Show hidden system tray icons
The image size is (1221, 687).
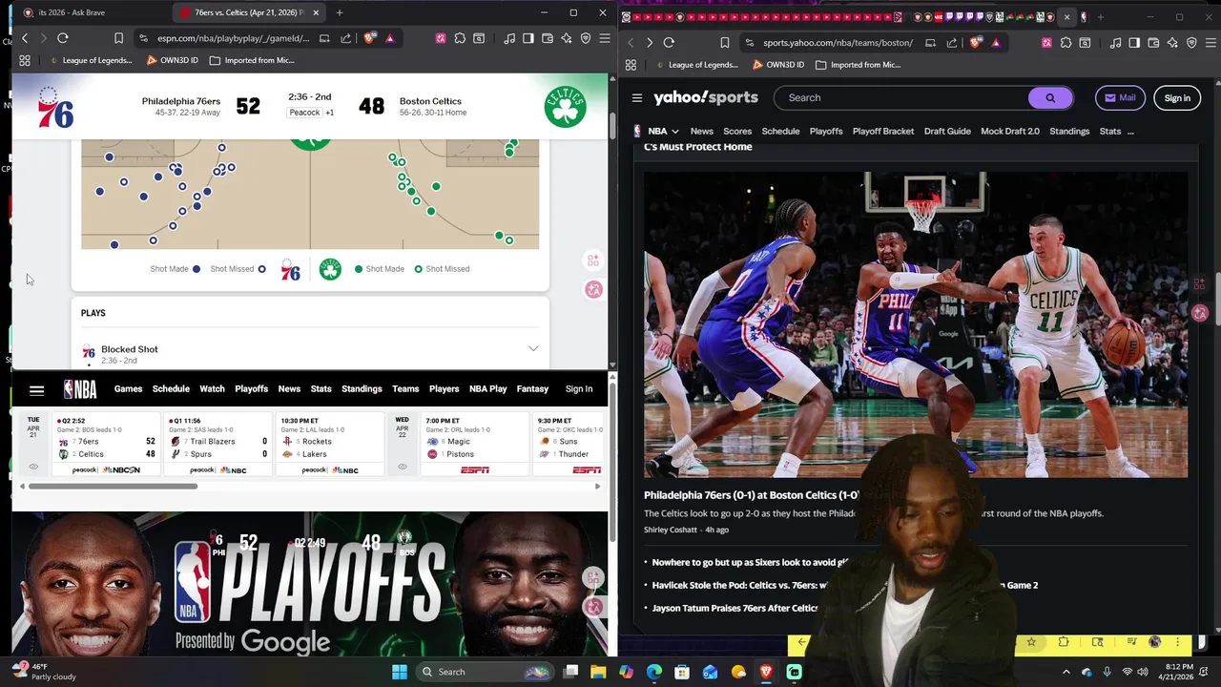[1066, 672]
